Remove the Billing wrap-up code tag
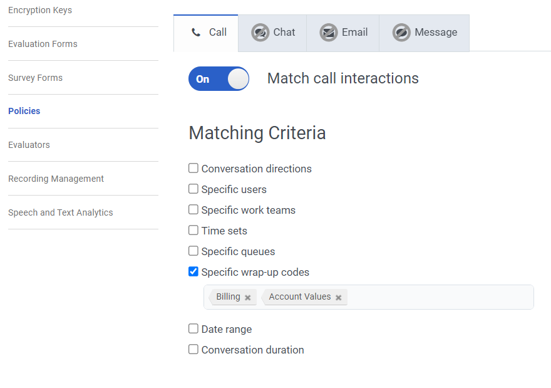Screen dimensions: 551x388 (x=248, y=298)
